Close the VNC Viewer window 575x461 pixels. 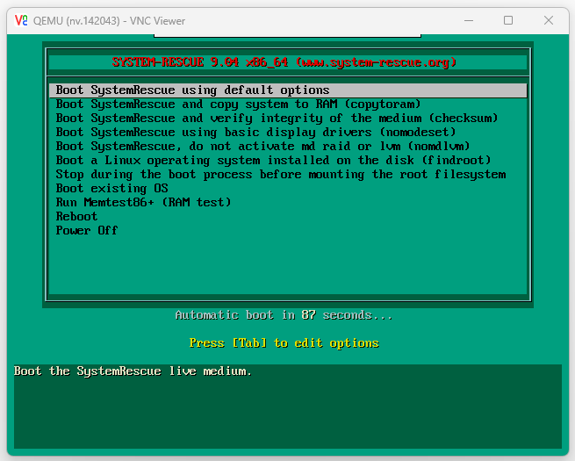[x=548, y=19]
